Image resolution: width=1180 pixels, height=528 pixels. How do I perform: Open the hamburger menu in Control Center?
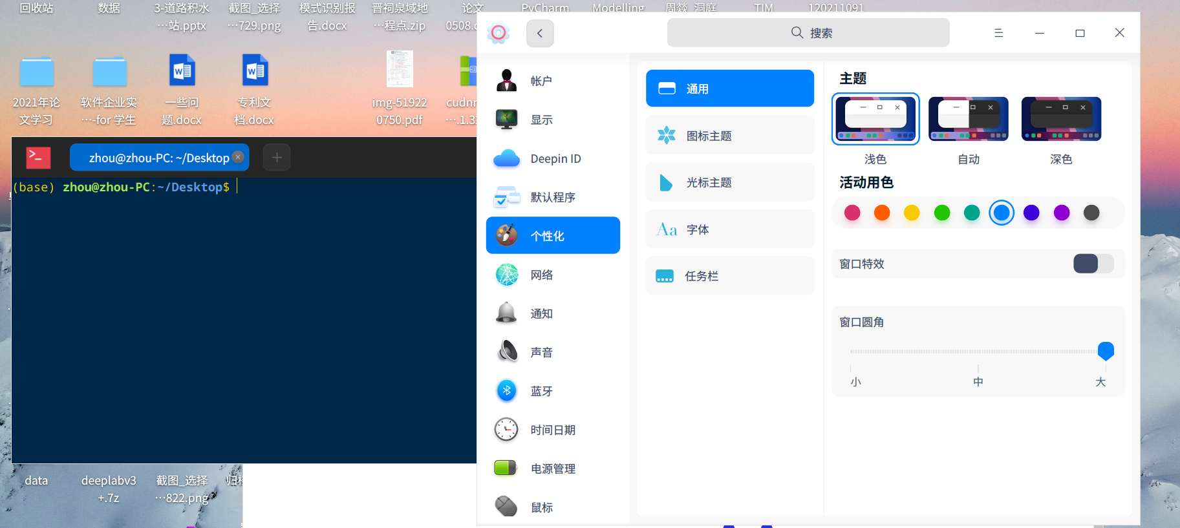998,33
